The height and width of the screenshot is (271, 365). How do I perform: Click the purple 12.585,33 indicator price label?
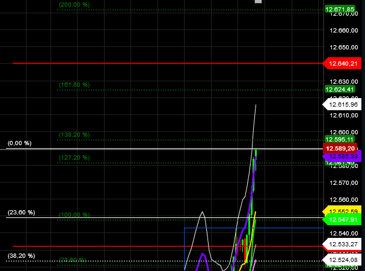click(x=342, y=156)
